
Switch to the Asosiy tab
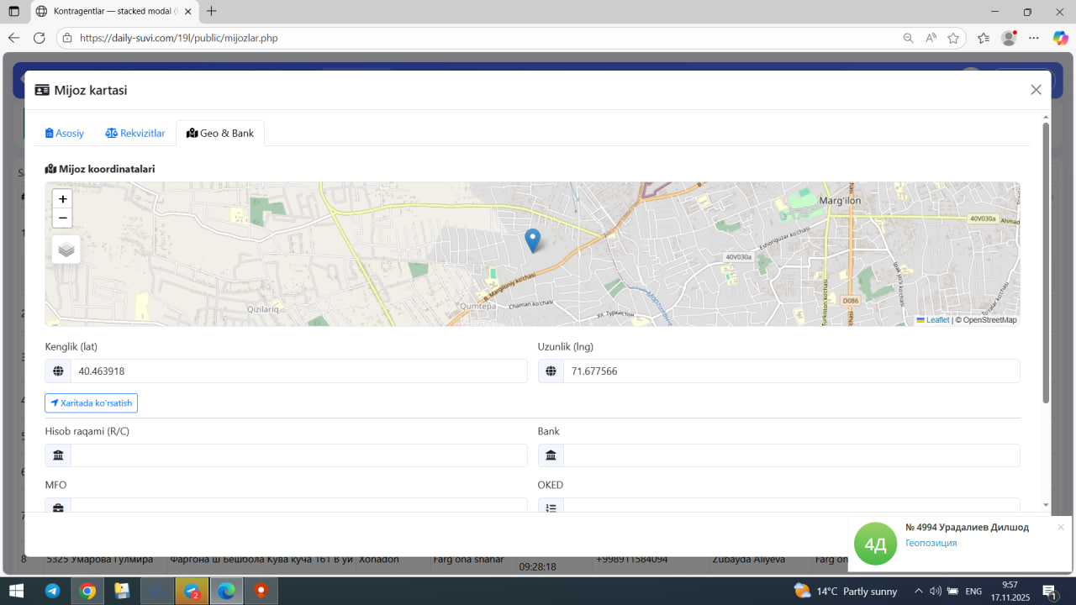[65, 134]
